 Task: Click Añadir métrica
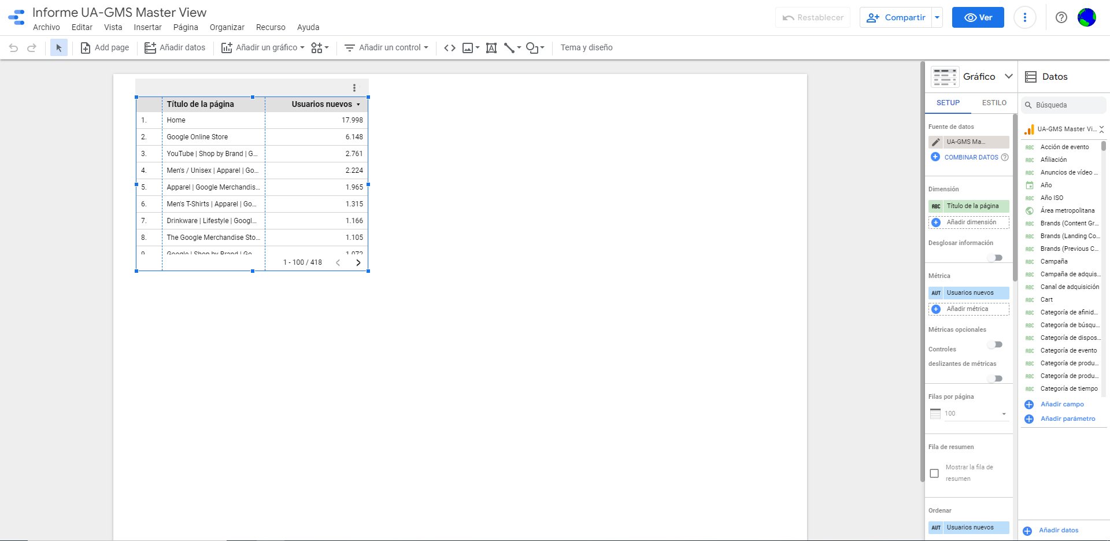tap(969, 309)
